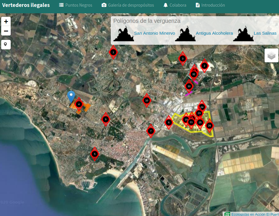The image size is (279, 216).
Task: Click the locate-me pin button
Action: (6, 44)
